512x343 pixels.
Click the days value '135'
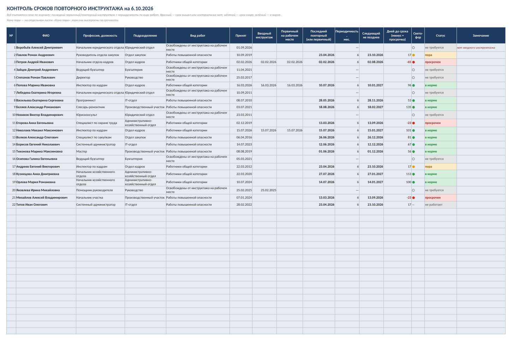pyautogui.click(x=409, y=107)
